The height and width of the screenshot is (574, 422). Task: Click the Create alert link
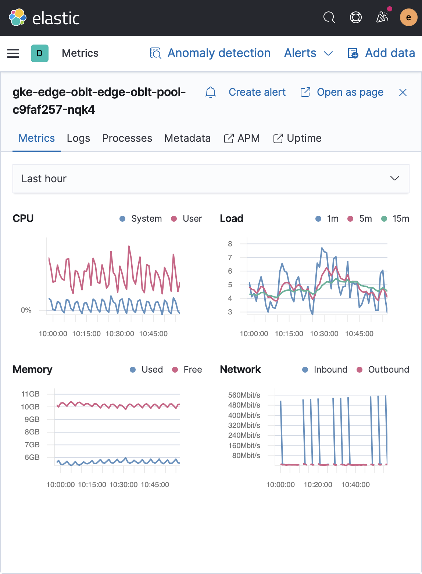tap(257, 92)
